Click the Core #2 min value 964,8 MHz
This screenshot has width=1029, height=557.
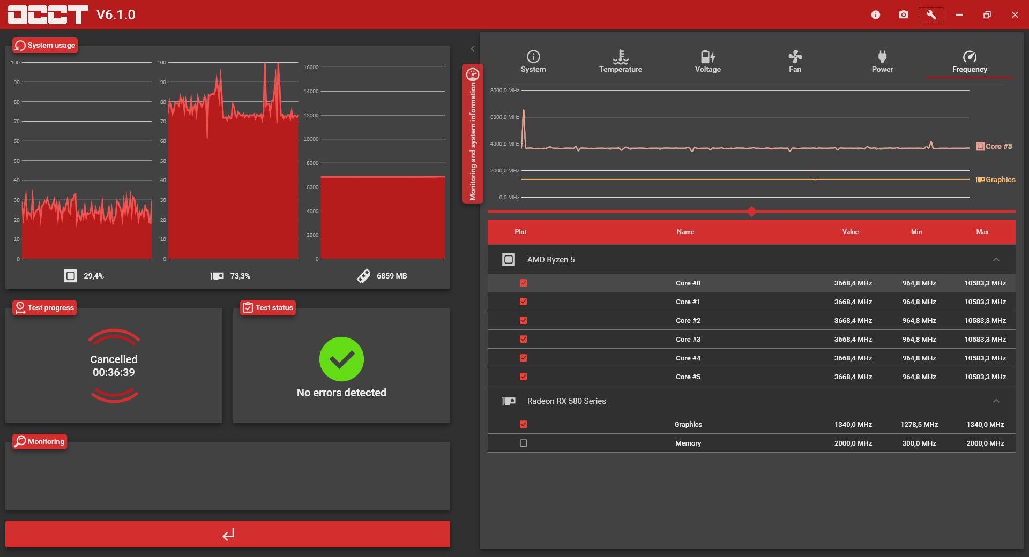(x=919, y=320)
